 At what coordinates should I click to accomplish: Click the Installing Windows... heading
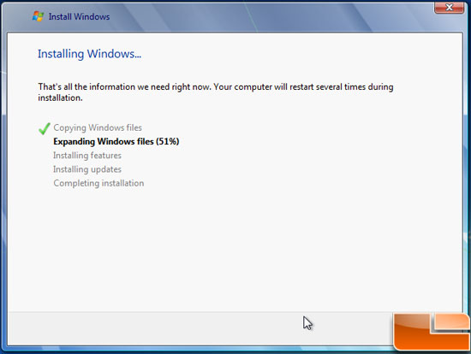point(89,54)
